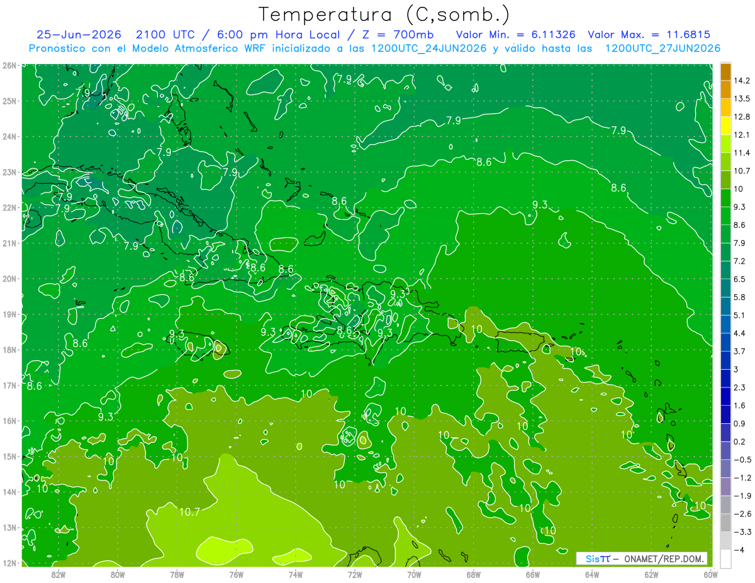Click the 'Temperatura (C,somb.)' chart title

(x=384, y=14)
